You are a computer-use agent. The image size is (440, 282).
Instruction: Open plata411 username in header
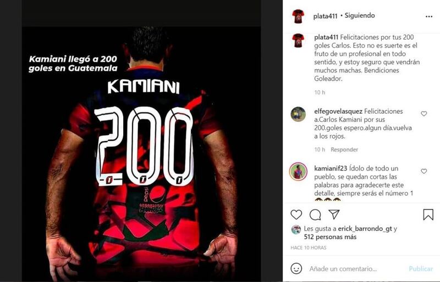click(x=325, y=16)
